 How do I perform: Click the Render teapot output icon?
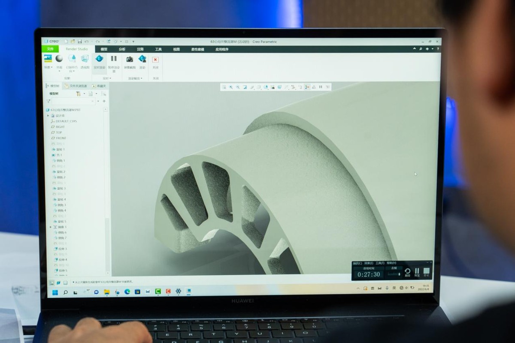click(142, 59)
